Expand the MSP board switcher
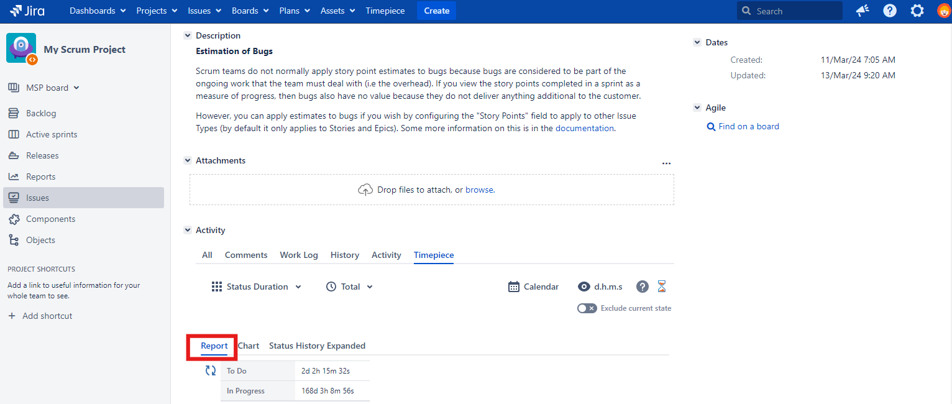Image resolution: width=952 pixels, height=404 pixels. click(x=53, y=88)
